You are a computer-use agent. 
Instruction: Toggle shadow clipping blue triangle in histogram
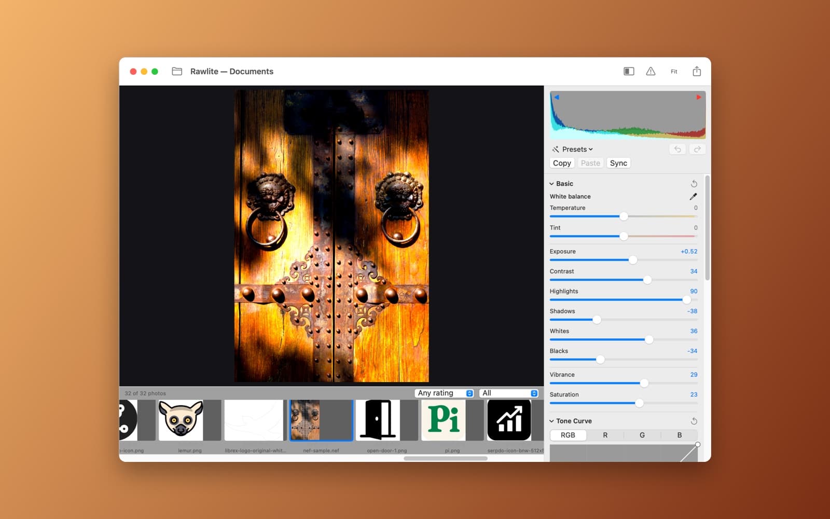click(x=557, y=97)
